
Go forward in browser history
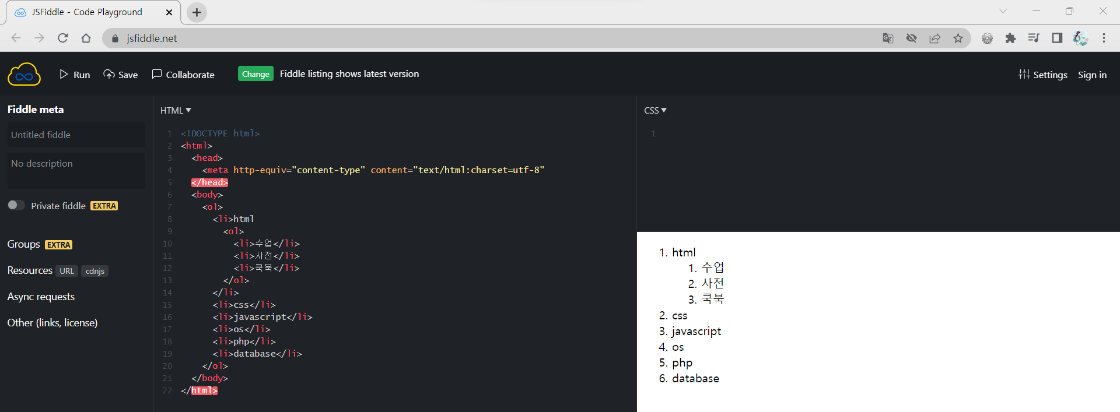click(x=39, y=38)
